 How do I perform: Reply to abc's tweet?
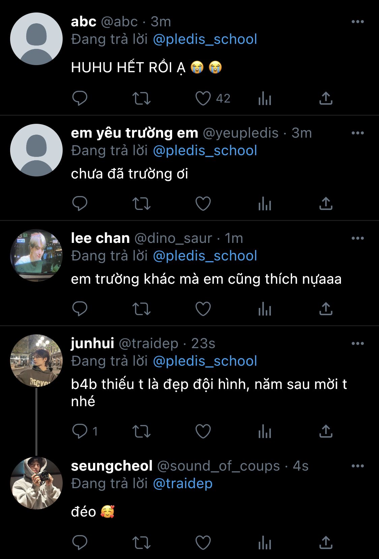click(80, 99)
